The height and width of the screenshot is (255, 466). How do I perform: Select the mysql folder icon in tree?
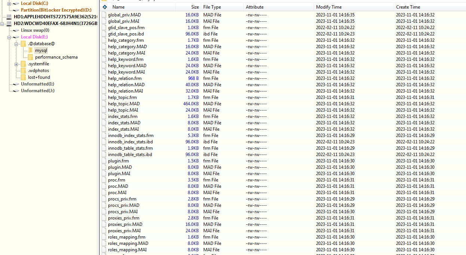pyautogui.click(x=30, y=50)
